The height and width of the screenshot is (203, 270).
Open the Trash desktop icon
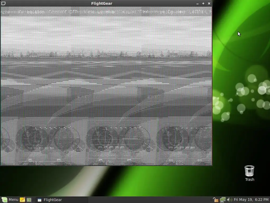click(249, 173)
